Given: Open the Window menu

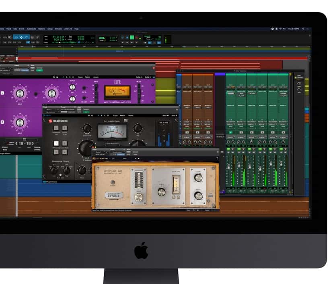Looking at the screenshot, I should click(59, 29).
